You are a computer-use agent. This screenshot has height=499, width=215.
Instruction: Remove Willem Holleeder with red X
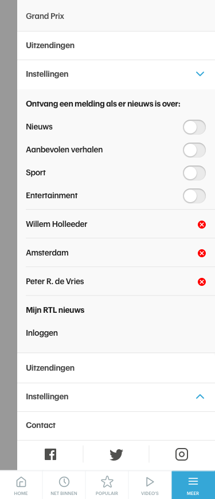pyautogui.click(x=202, y=225)
